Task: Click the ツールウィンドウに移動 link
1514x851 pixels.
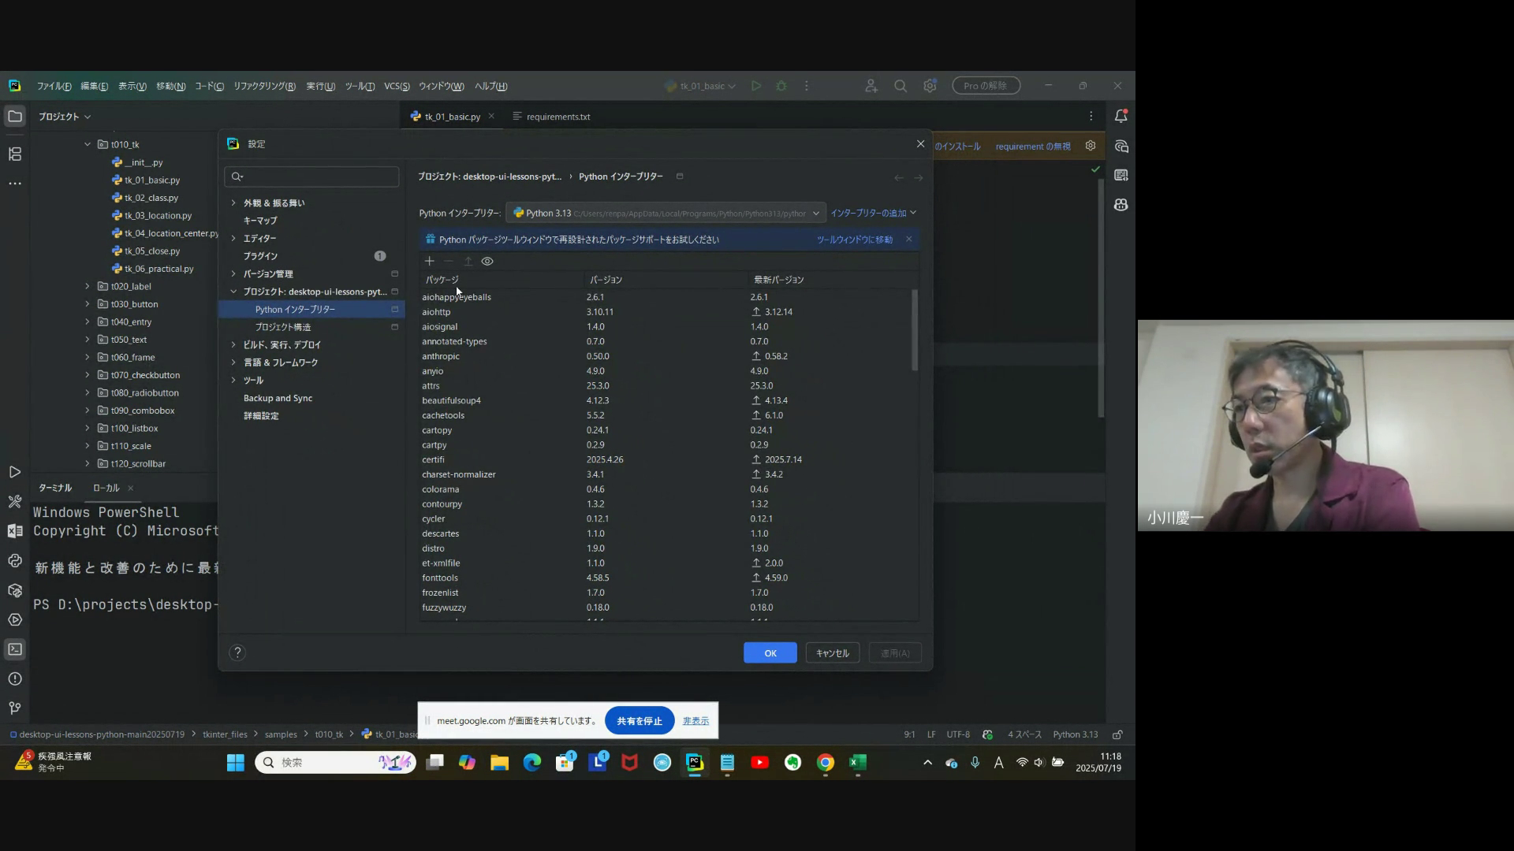Action: click(854, 240)
